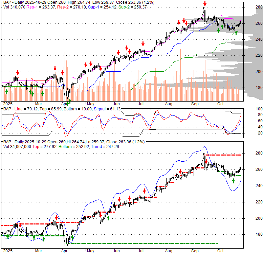Click the 'Vol 31,007,000' readout in bottom chart
264x253 pixels.
coord(17,147)
